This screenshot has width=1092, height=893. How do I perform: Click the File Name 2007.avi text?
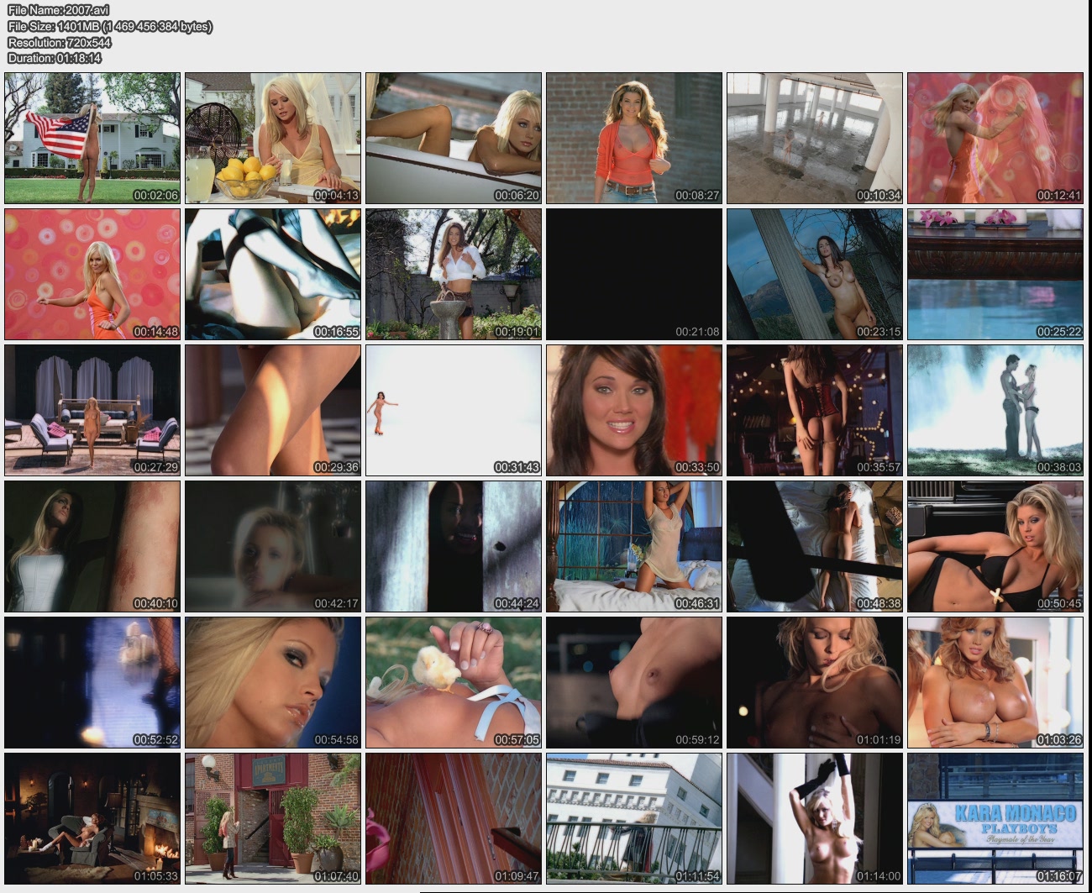59,10
